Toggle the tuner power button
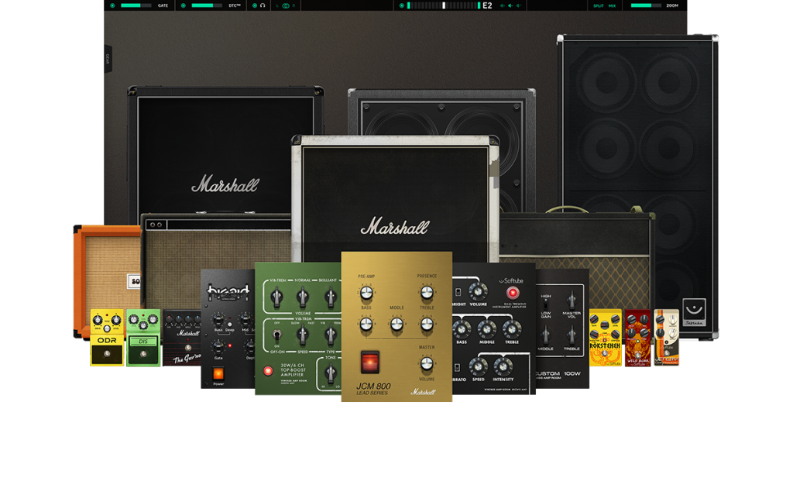793x488 pixels. pos(402,5)
